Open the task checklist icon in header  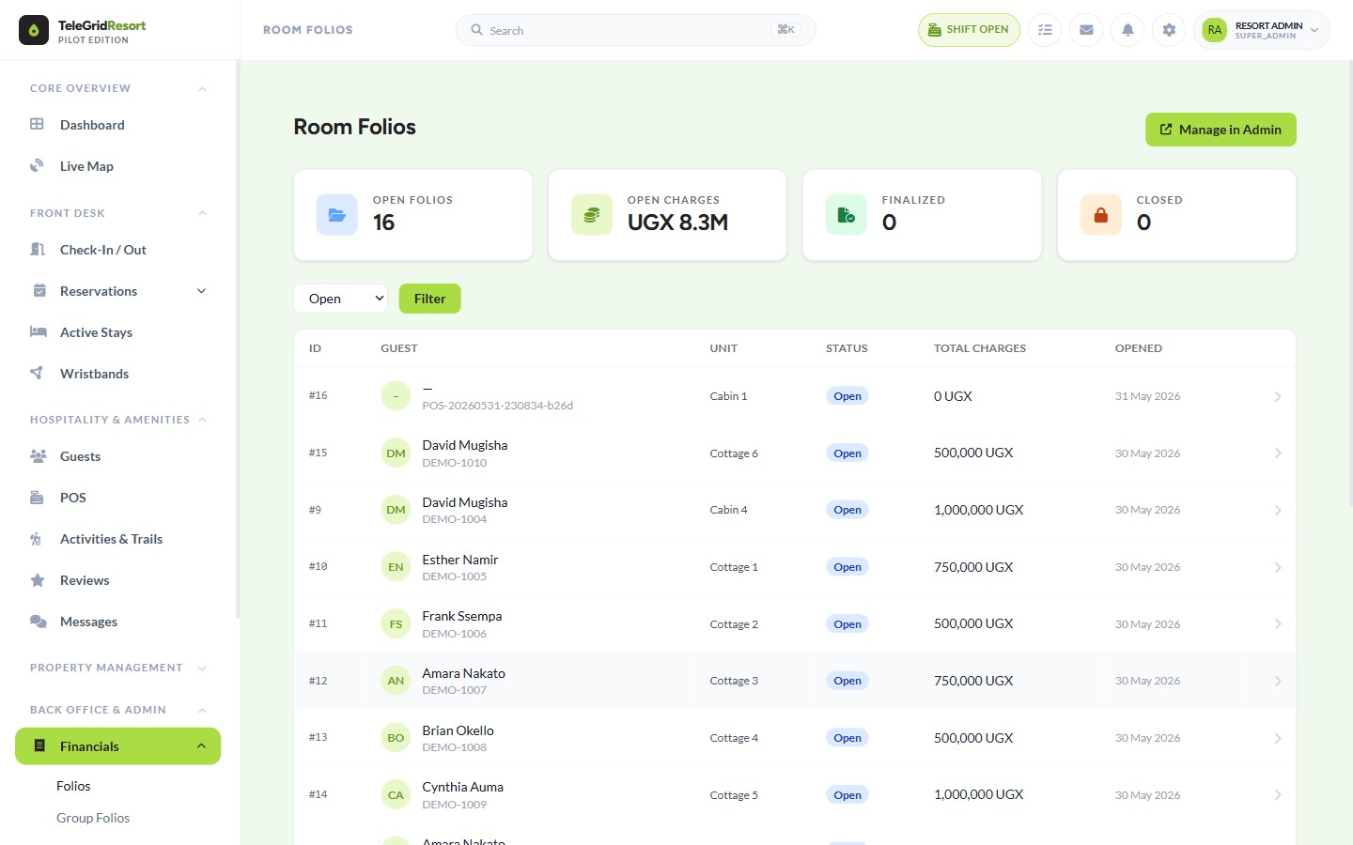tap(1045, 30)
